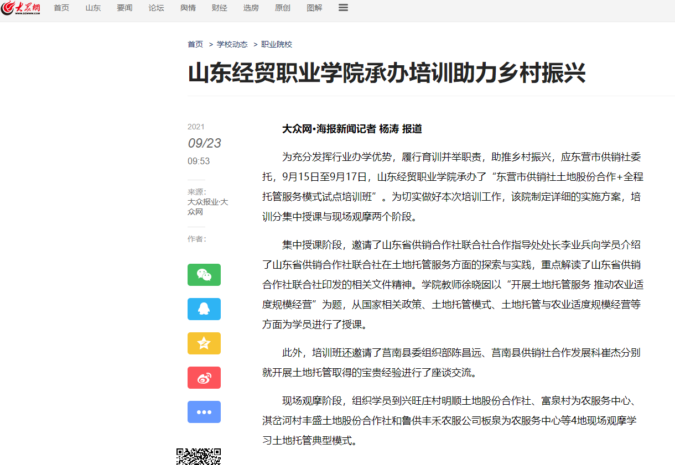Click the 来源: label
Image resolution: width=675 pixels, height=465 pixels.
196,192
